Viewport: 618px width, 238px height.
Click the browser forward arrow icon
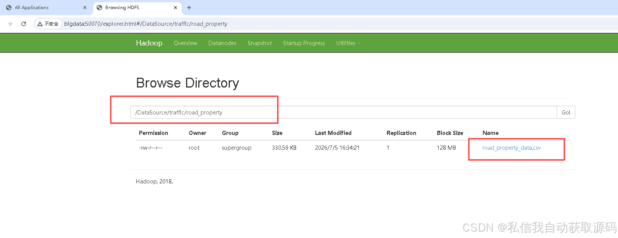10,24
